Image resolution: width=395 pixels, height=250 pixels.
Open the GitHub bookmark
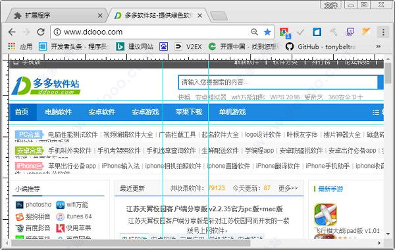(x=321, y=47)
